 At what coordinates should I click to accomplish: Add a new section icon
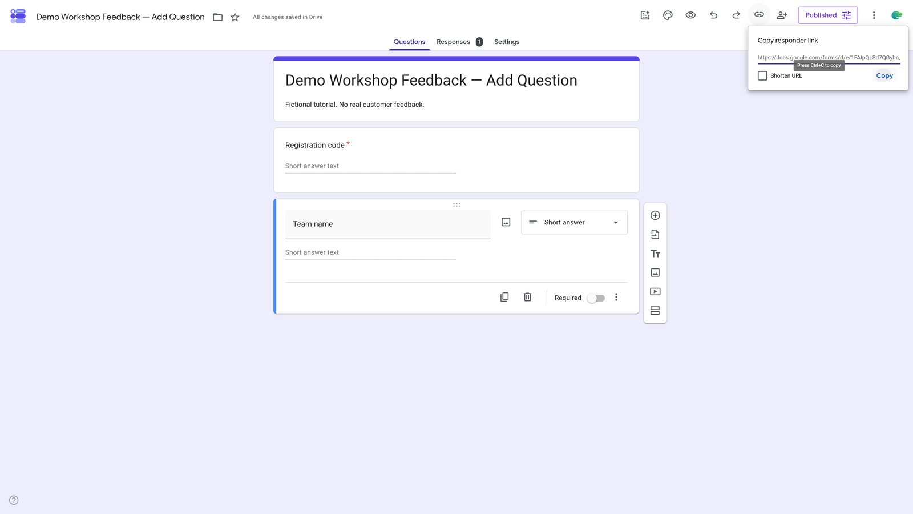[x=655, y=311]
